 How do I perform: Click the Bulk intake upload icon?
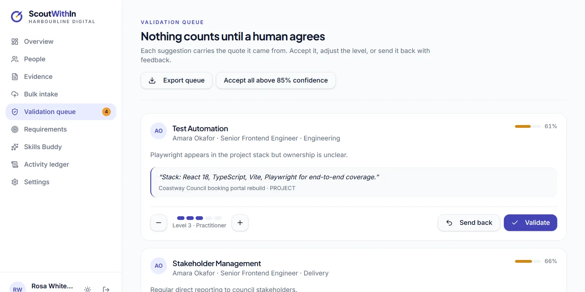pos(15,94)
